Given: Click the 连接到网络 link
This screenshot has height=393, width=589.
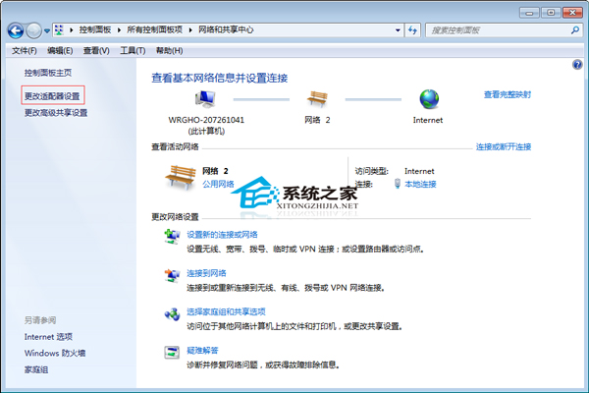Looking at the screenshot, I should pos(206,273).
